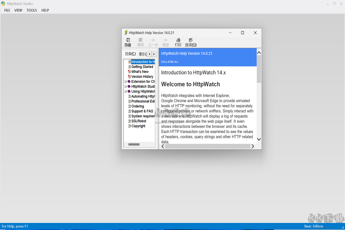
Task: Click the 前进 (Forward) arrow icon
Action: click(166, 40)
